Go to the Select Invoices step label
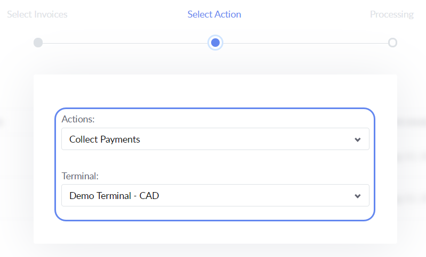The height and width of the screenshot is (257, 426). coord(37,14)
